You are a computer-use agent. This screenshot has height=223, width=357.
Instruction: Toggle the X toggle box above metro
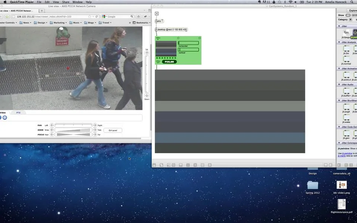point(157,14)
